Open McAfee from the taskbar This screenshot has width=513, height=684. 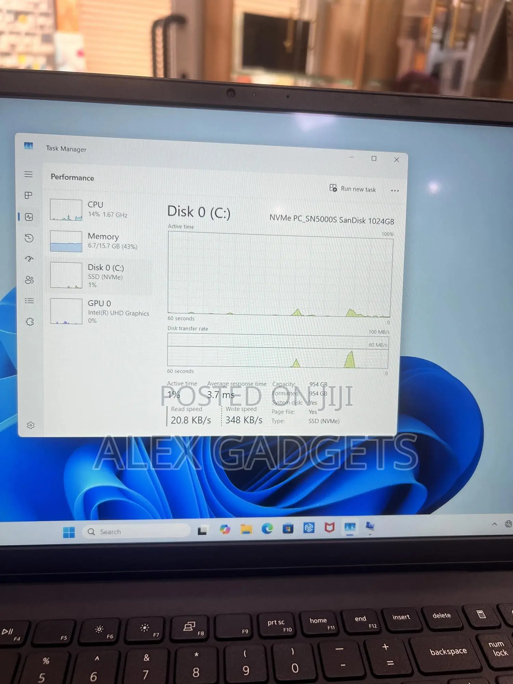point(329,527)
